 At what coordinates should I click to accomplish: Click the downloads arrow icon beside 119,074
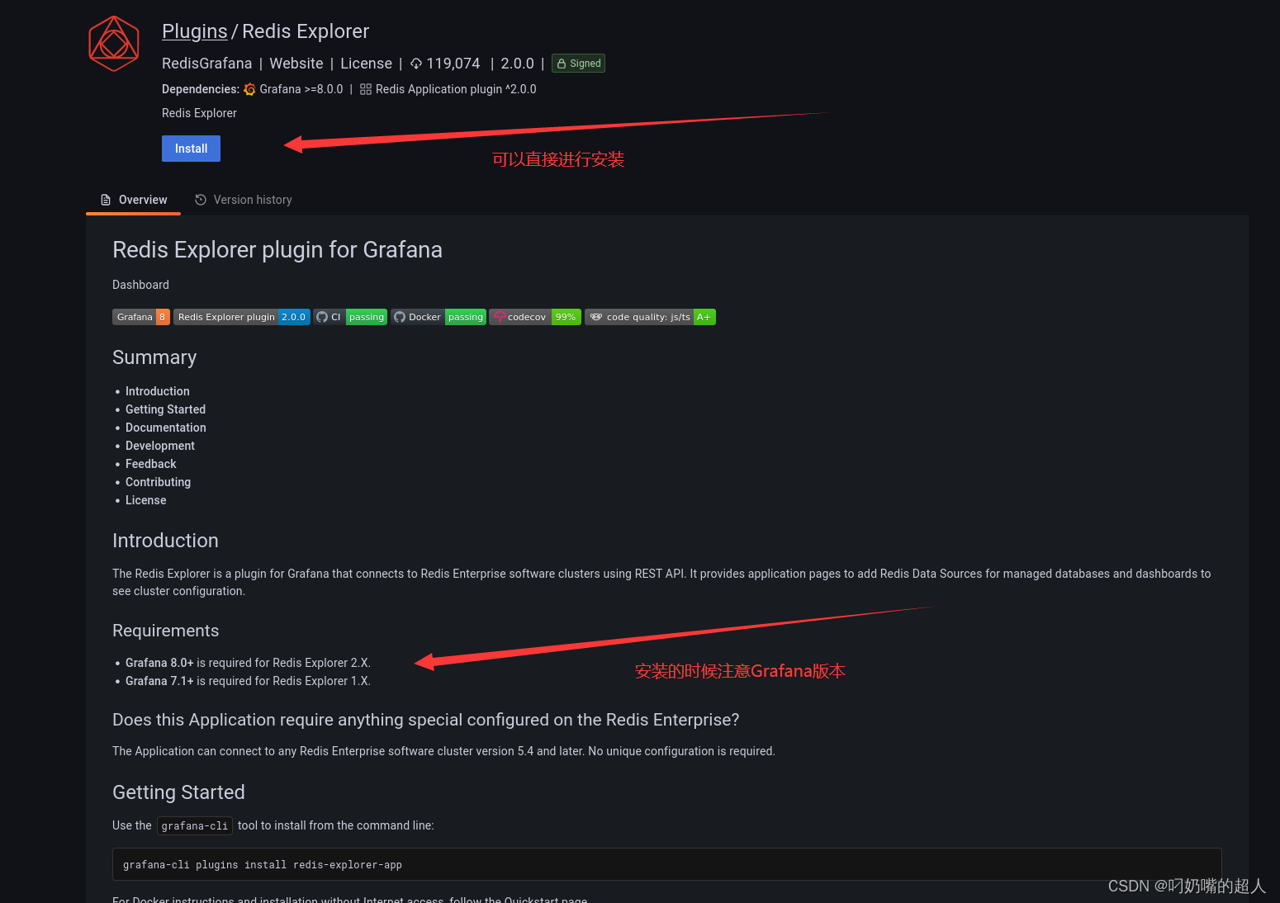tap(416, 63)
